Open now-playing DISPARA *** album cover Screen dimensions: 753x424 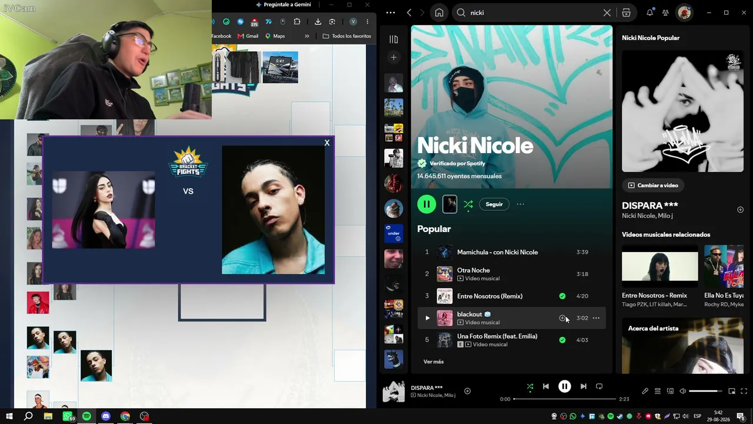coord(394,392)
